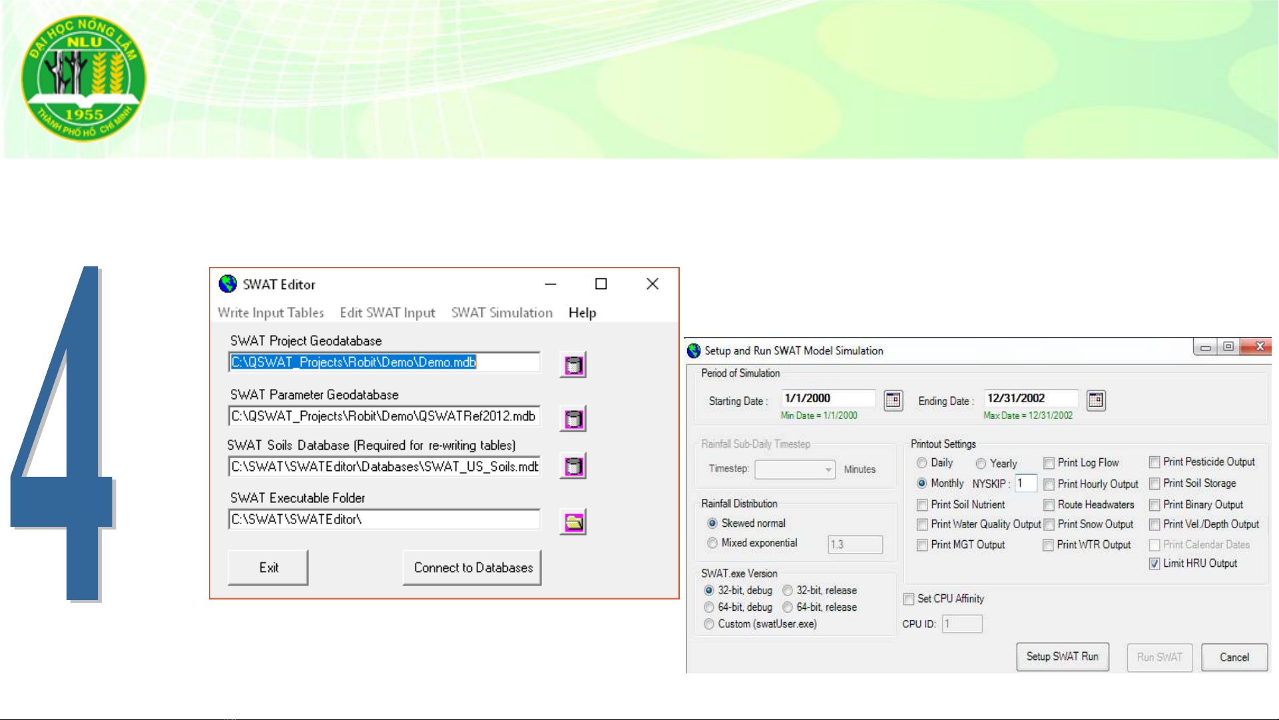Click Connect to Databases button
1279x720 pixels.
coord(473,567)
